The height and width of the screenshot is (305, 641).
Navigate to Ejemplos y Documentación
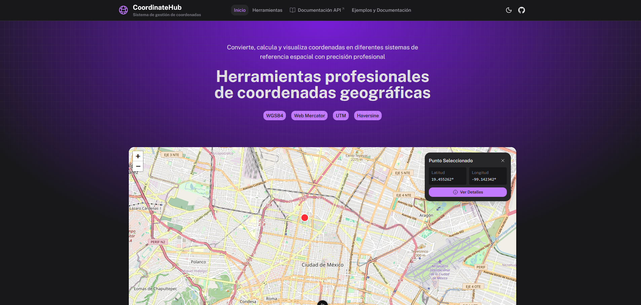click(x=381, y=10)
